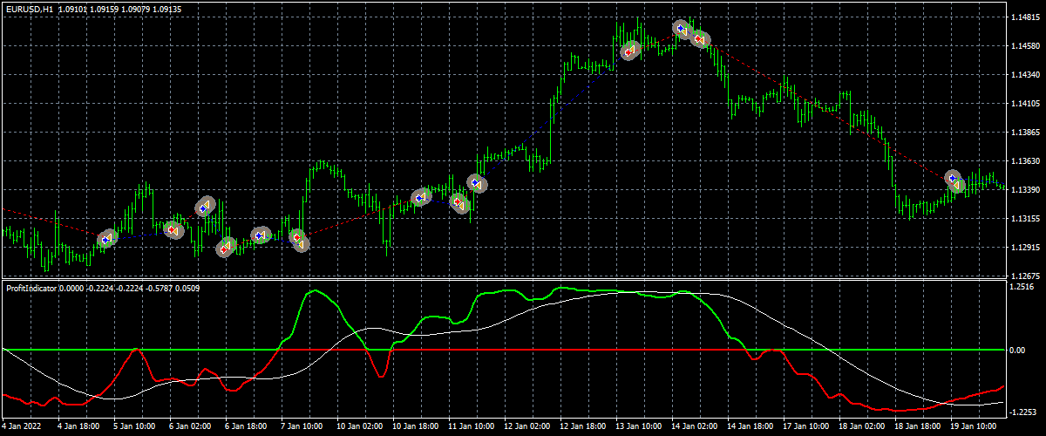
Task: Click the blue trade arrow near 10 Jan 18:00
Action: click(x=420, y=198)
